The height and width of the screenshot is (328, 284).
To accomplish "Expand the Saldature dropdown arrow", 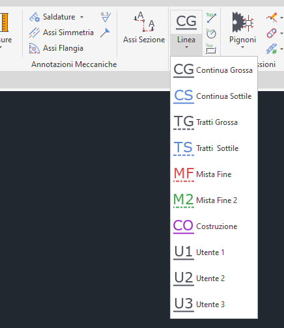I will [x=82, y=17].
